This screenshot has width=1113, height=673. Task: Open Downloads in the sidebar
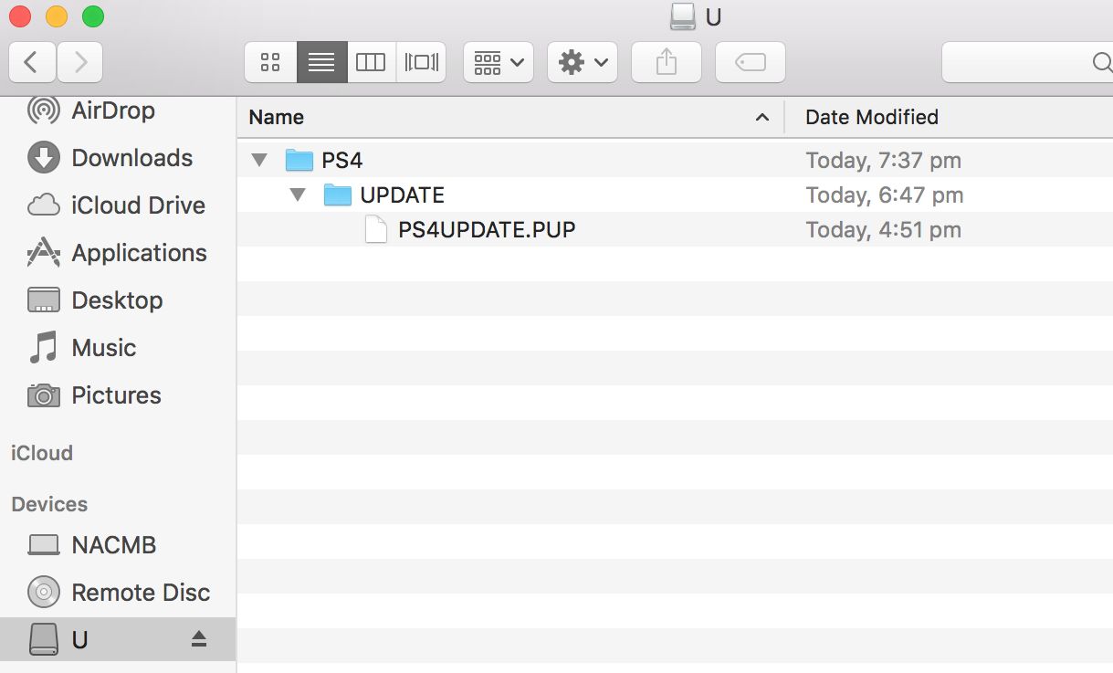[131, 158]
